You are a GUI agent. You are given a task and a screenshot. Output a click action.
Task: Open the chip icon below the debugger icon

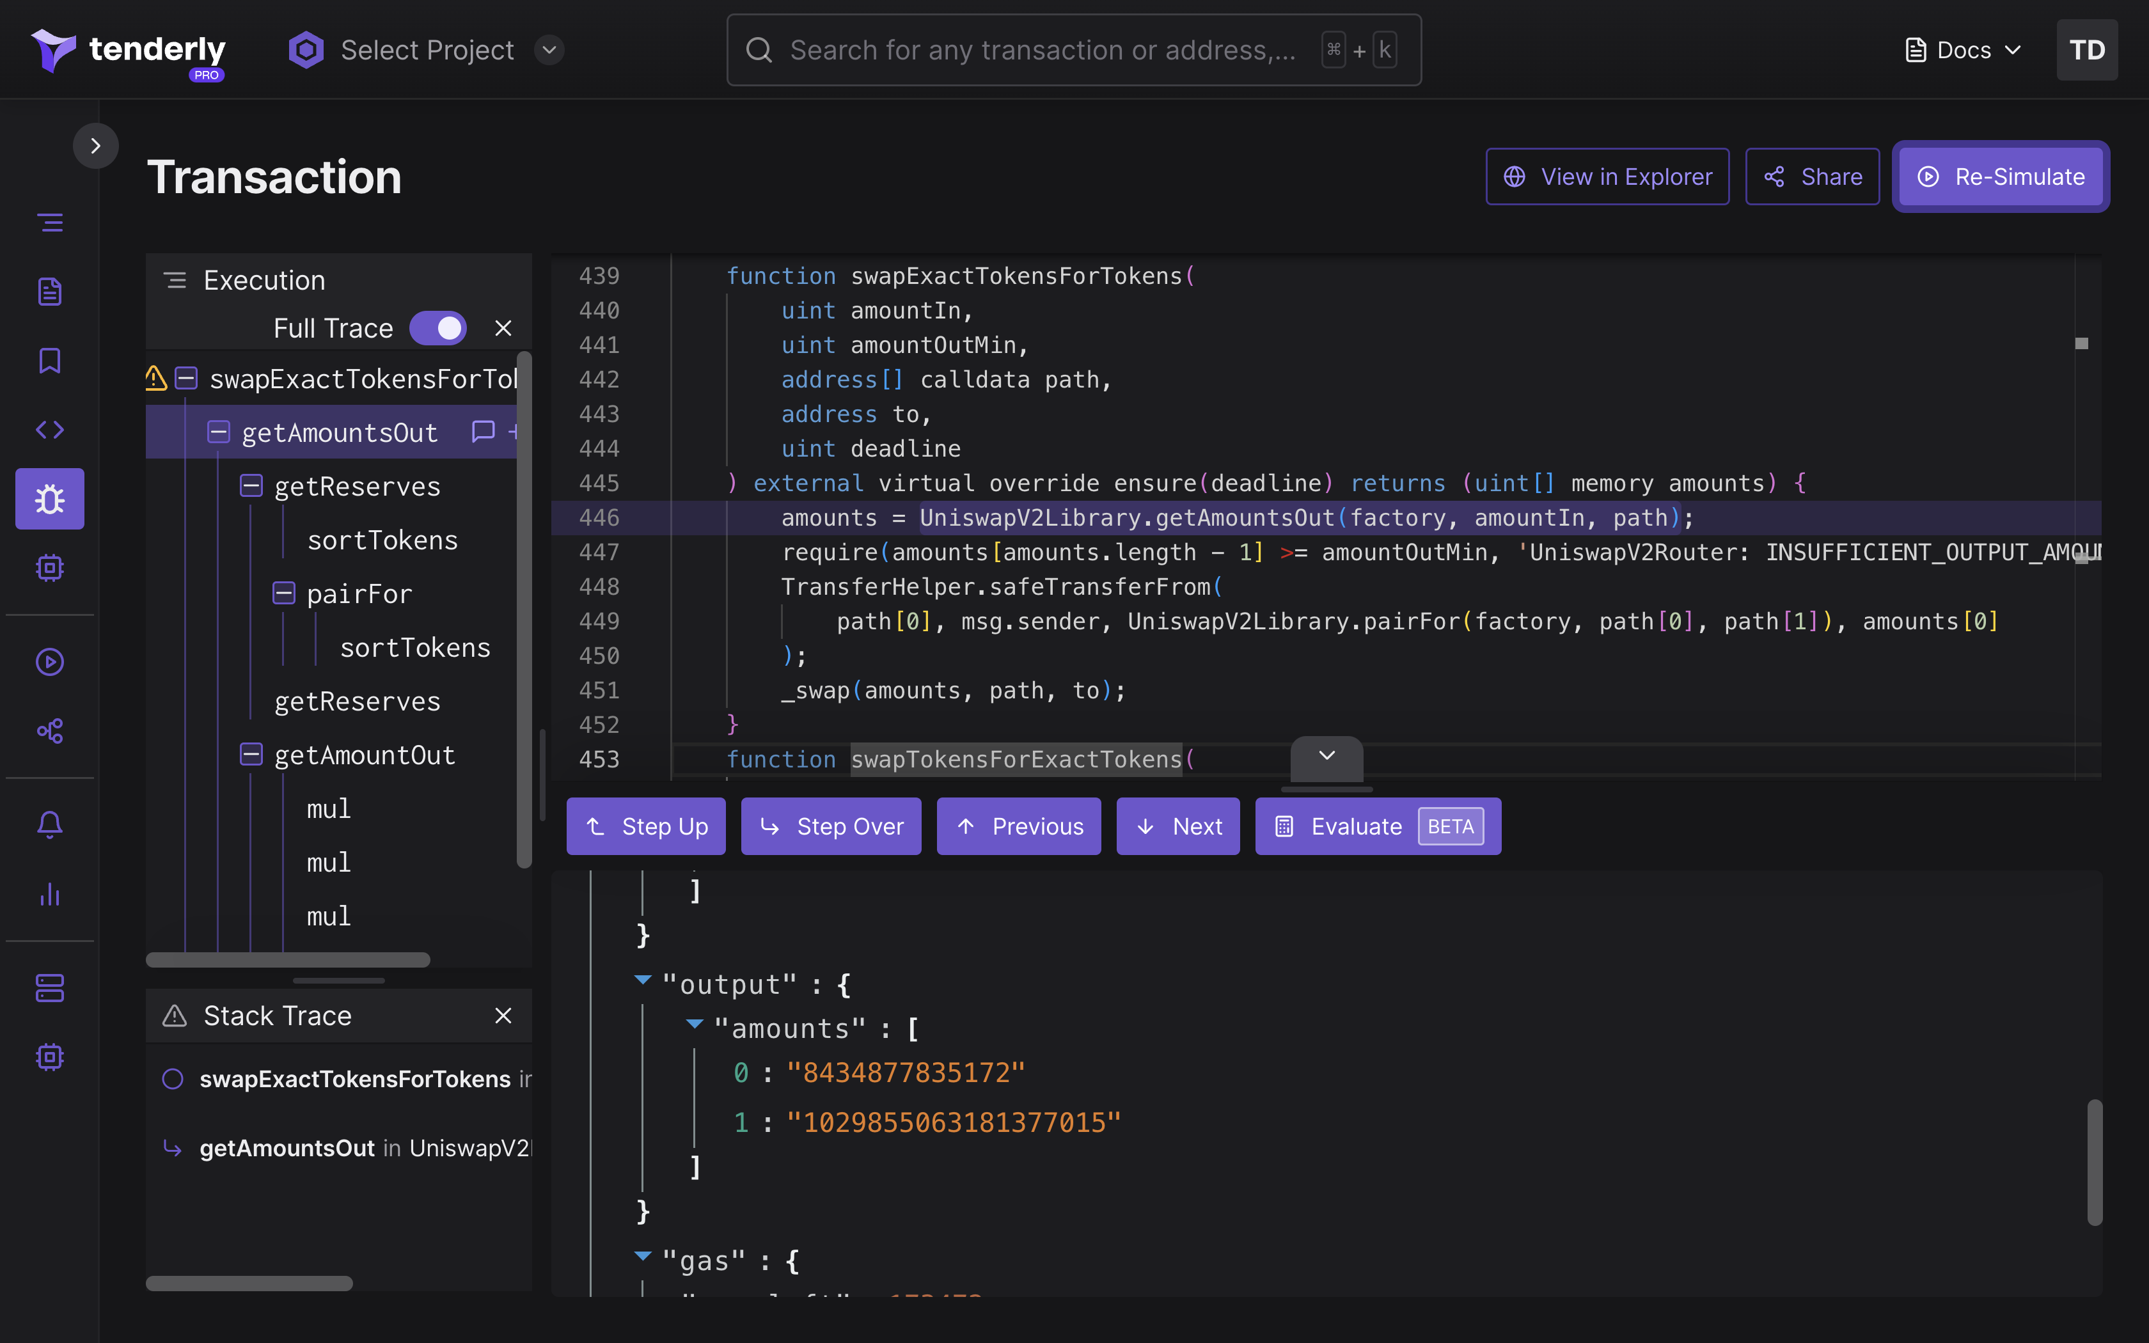51,568
